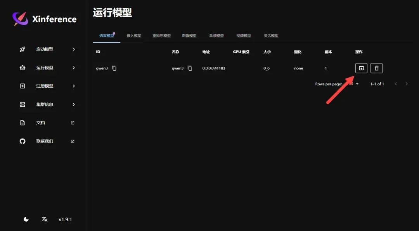Switch to the 灵活模型 tab
419x231 pixels.
(271, 36)
